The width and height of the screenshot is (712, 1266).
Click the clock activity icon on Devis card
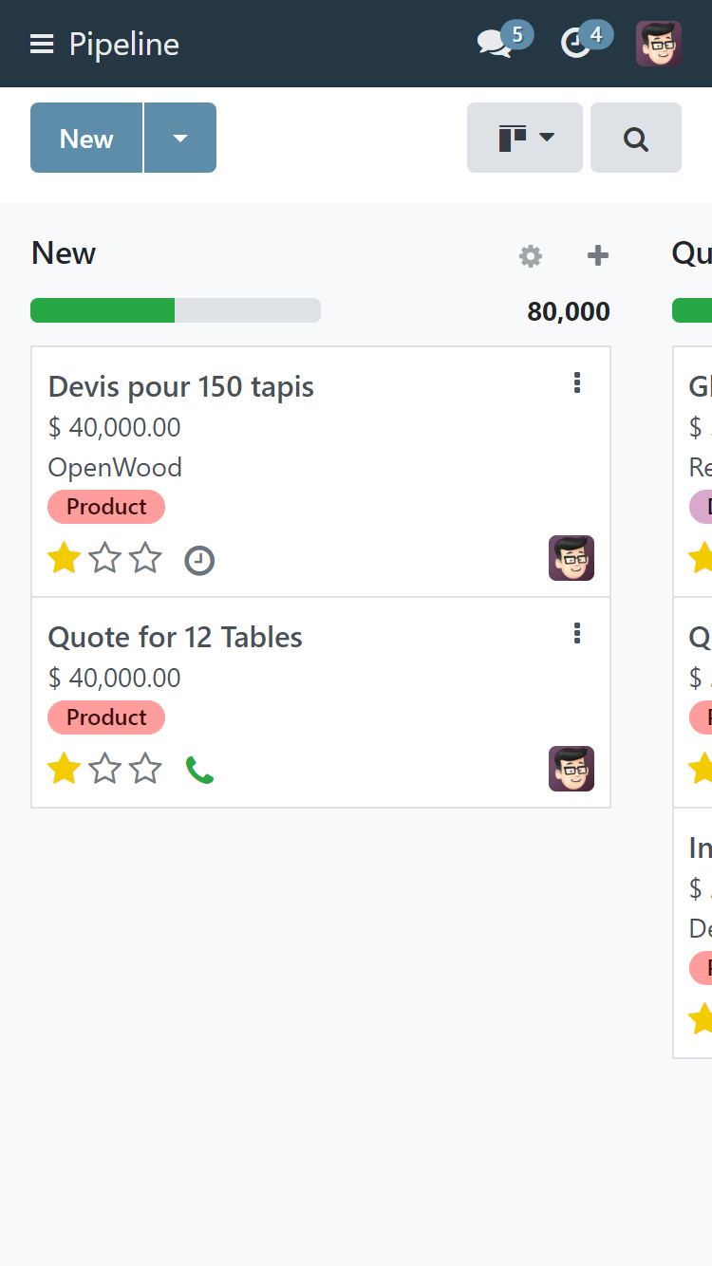(199, 561)
